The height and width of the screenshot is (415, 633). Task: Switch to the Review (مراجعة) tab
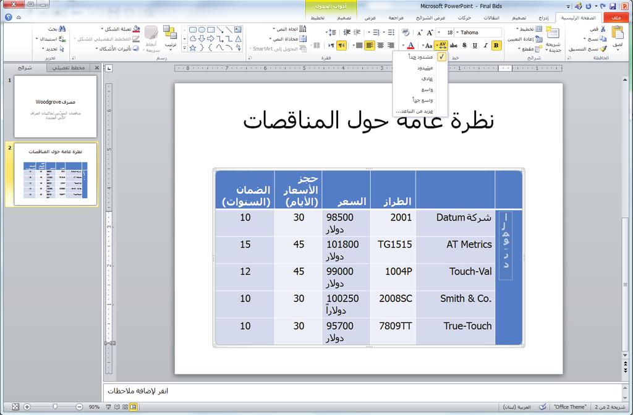396,18
